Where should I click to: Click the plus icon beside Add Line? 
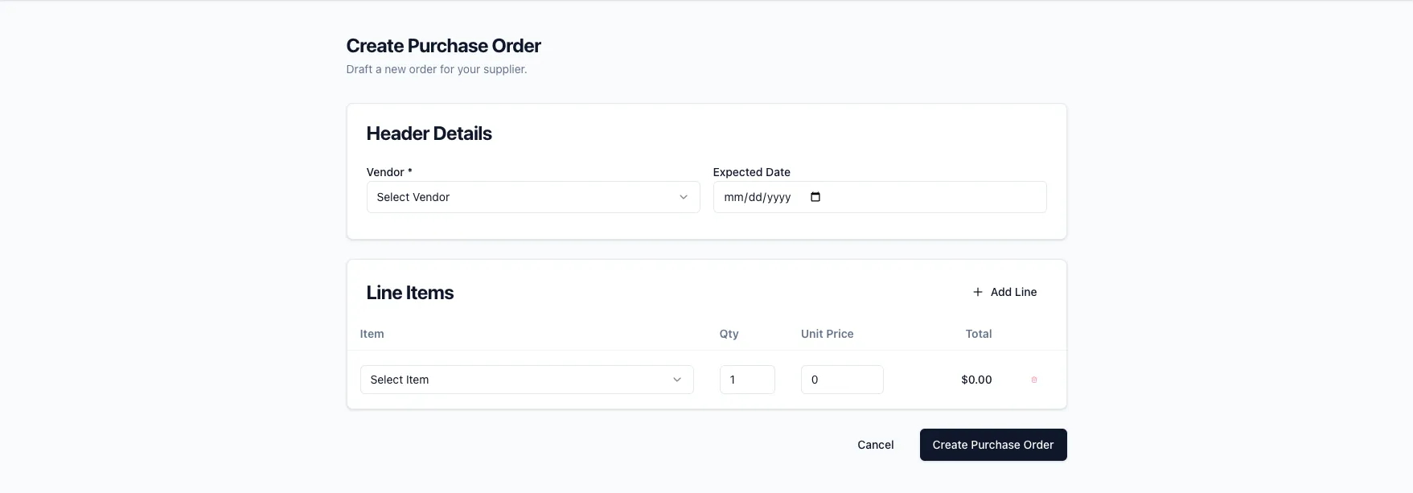tap(977, 292)
